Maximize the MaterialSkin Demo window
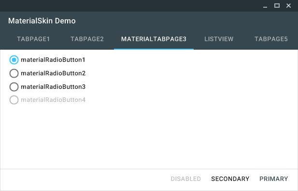 tap(277, 6)
